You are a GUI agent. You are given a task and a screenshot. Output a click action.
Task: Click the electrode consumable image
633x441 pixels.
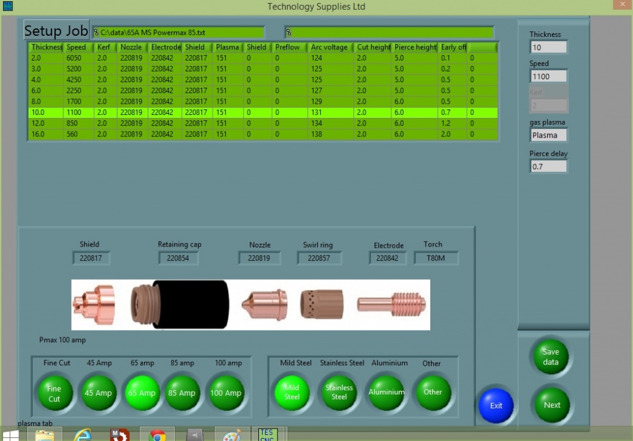coord(388,304)
